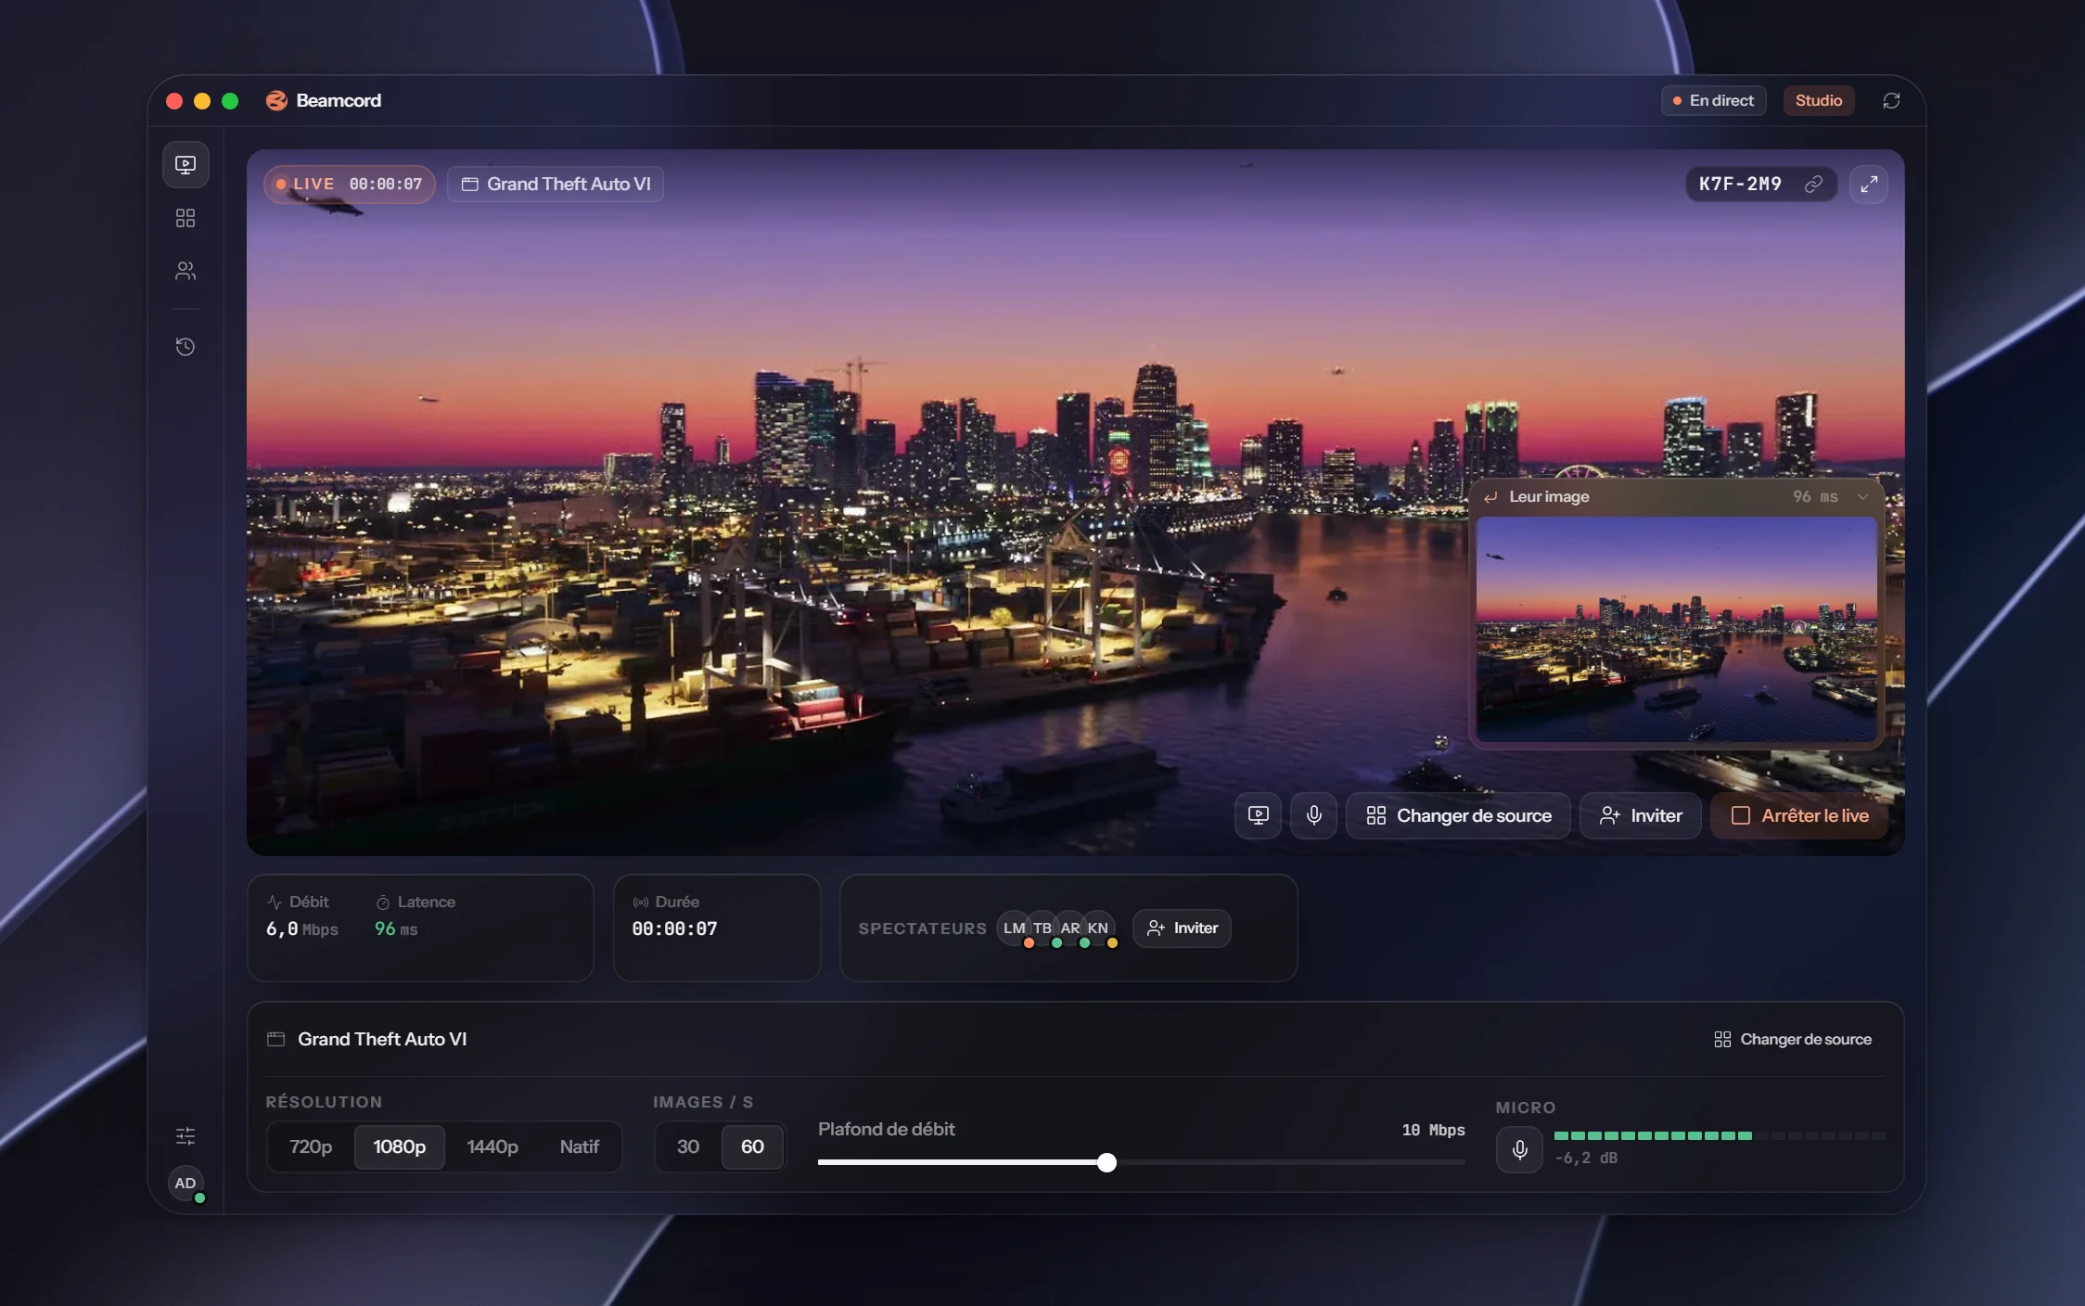
Task: Click the K7F-2M9 session code
Action: 1740,184
